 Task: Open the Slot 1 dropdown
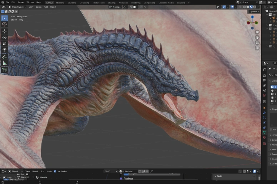110,171
